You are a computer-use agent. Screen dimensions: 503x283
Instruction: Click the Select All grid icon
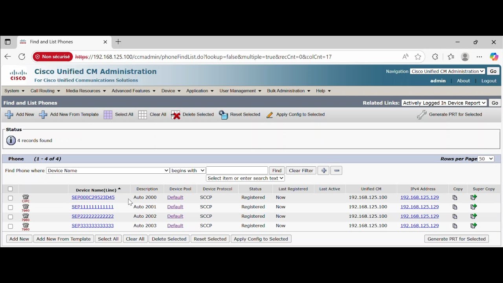tap(108, 115)
